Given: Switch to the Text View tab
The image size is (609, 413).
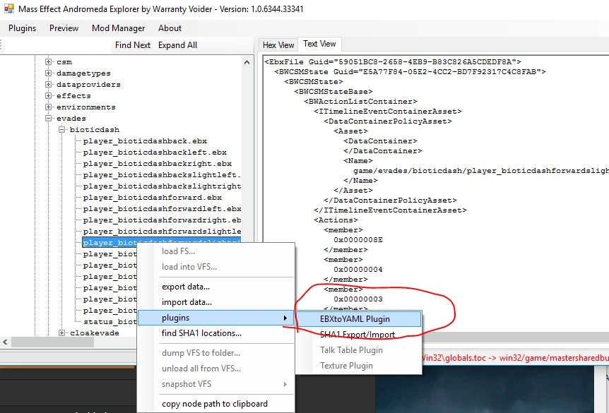Looking at the screenshot, I should [319, 44].
